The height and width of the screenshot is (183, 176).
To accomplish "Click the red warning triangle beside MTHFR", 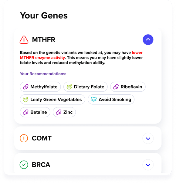I will click(x=24, y=40).
